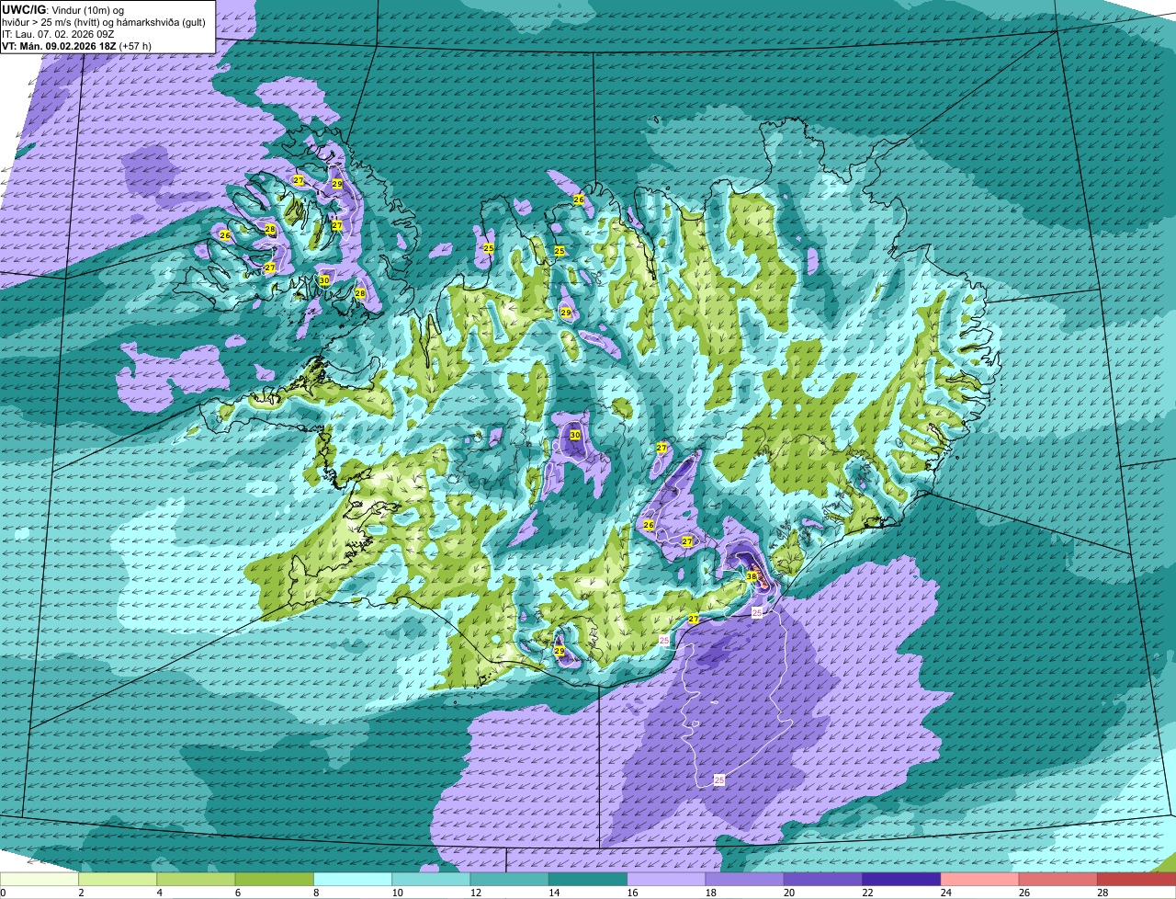
Task: Click the '2' tick label on legend scale
Action: pos(82,893)
